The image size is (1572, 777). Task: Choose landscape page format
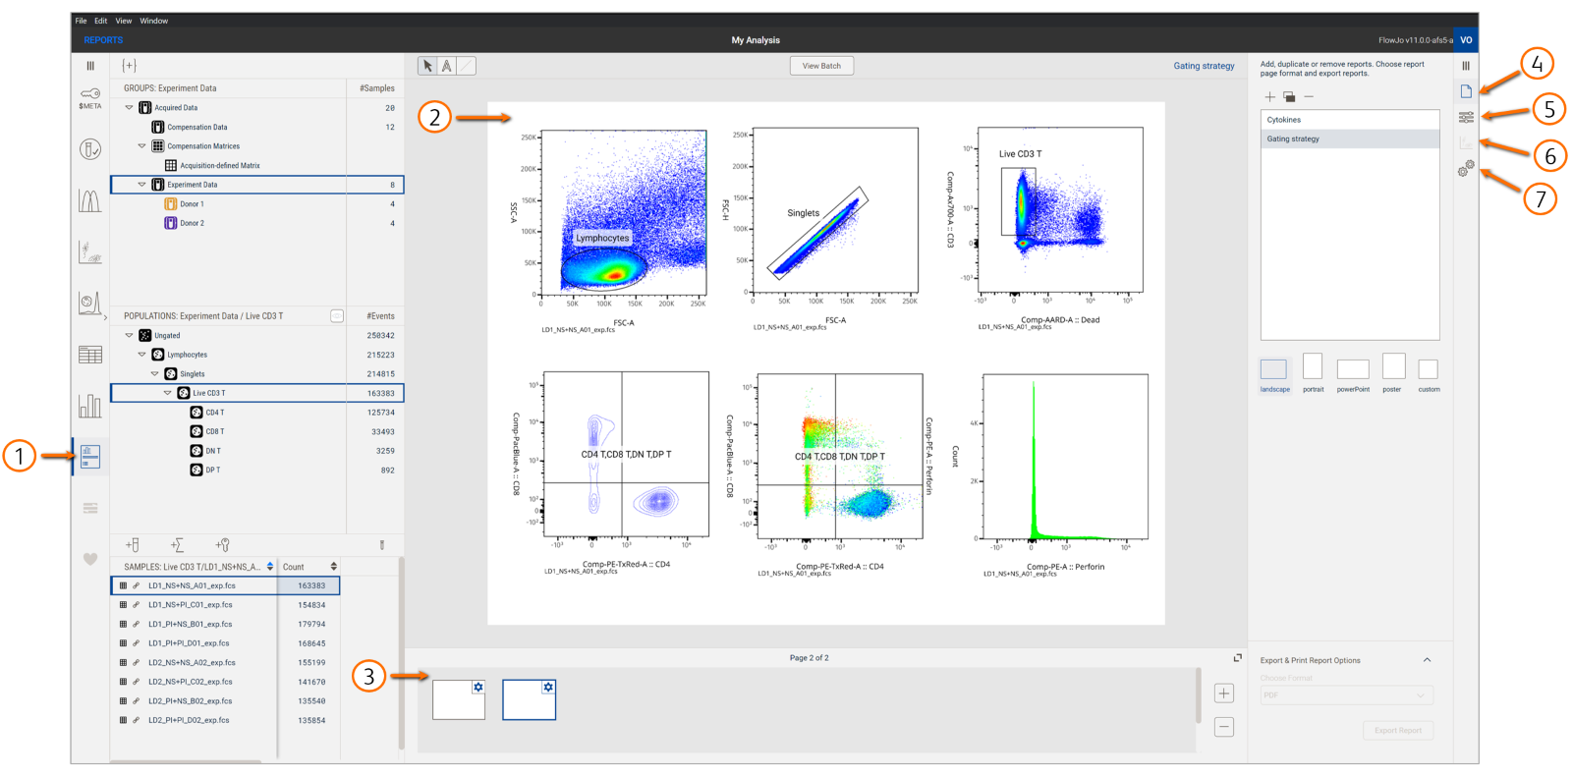click(1273, 369)
